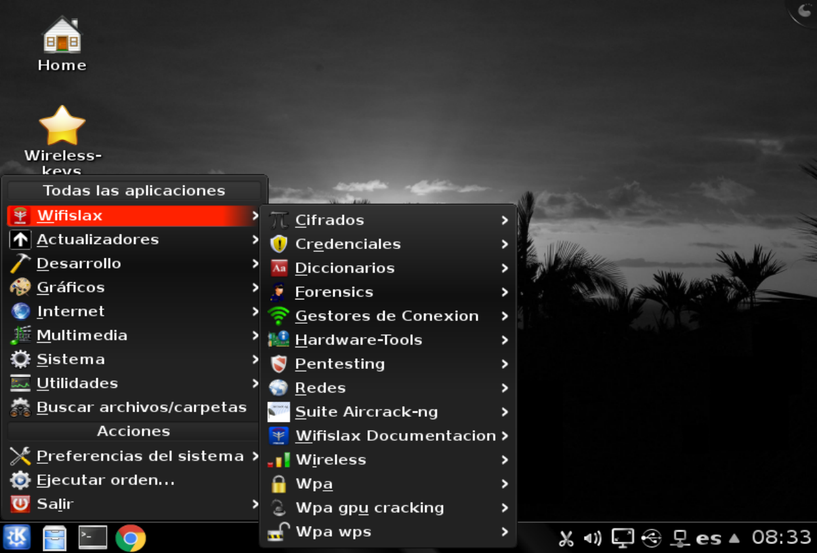The image size is (817, 553).
Task: Launch Chrome browser from taskbar
Action: pyautogui.click(x=131, y=538)
